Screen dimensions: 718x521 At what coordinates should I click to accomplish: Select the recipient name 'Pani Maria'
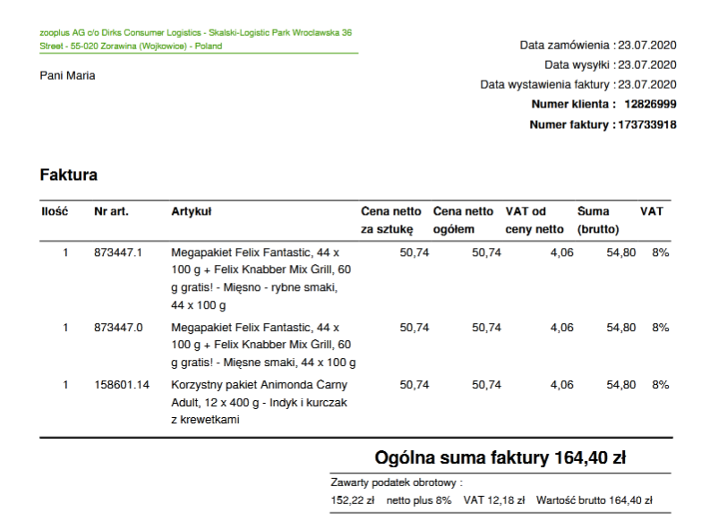pyautogui.click(x=67, y=75)
